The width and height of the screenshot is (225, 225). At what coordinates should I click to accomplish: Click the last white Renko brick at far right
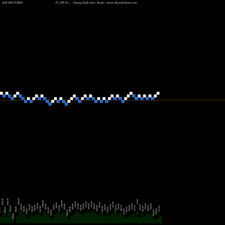158,93
